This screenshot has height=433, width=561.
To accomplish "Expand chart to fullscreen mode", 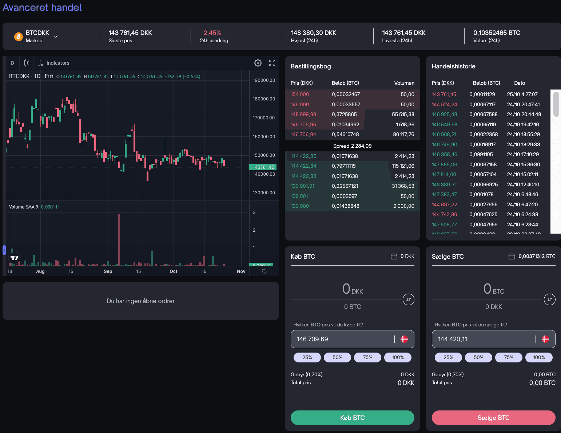I will point(272,63).
